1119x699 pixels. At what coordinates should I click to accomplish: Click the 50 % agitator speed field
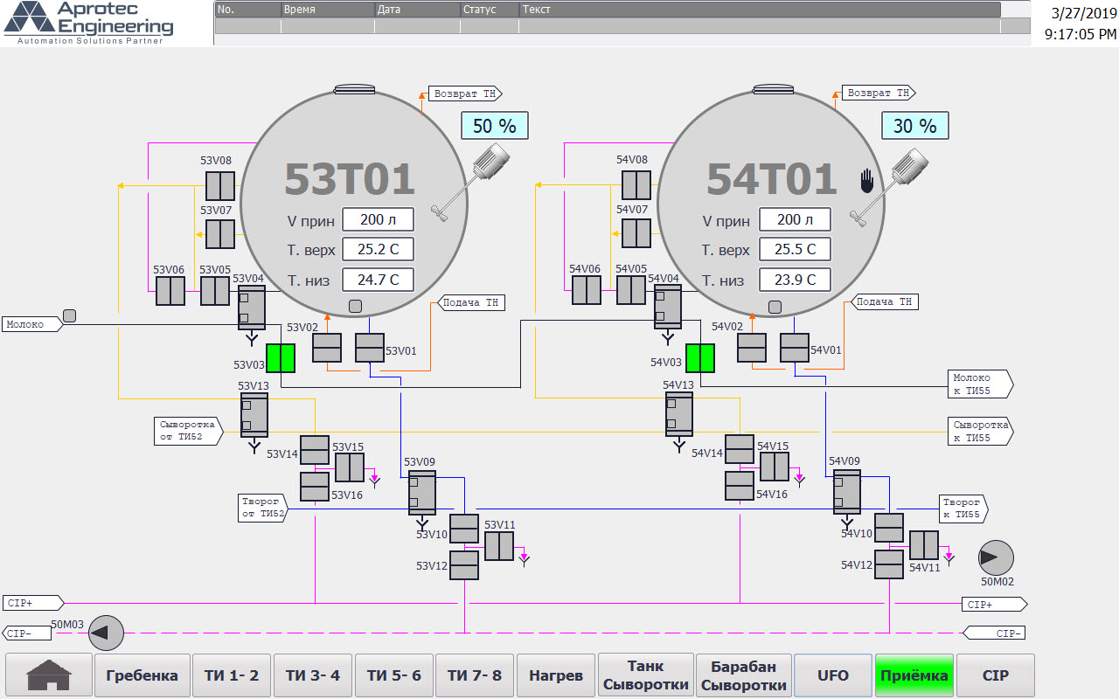pos(495,126)
